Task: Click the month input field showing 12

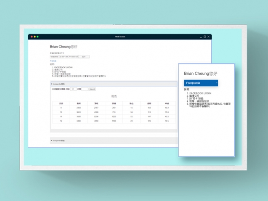Action: tap(74, 89)
